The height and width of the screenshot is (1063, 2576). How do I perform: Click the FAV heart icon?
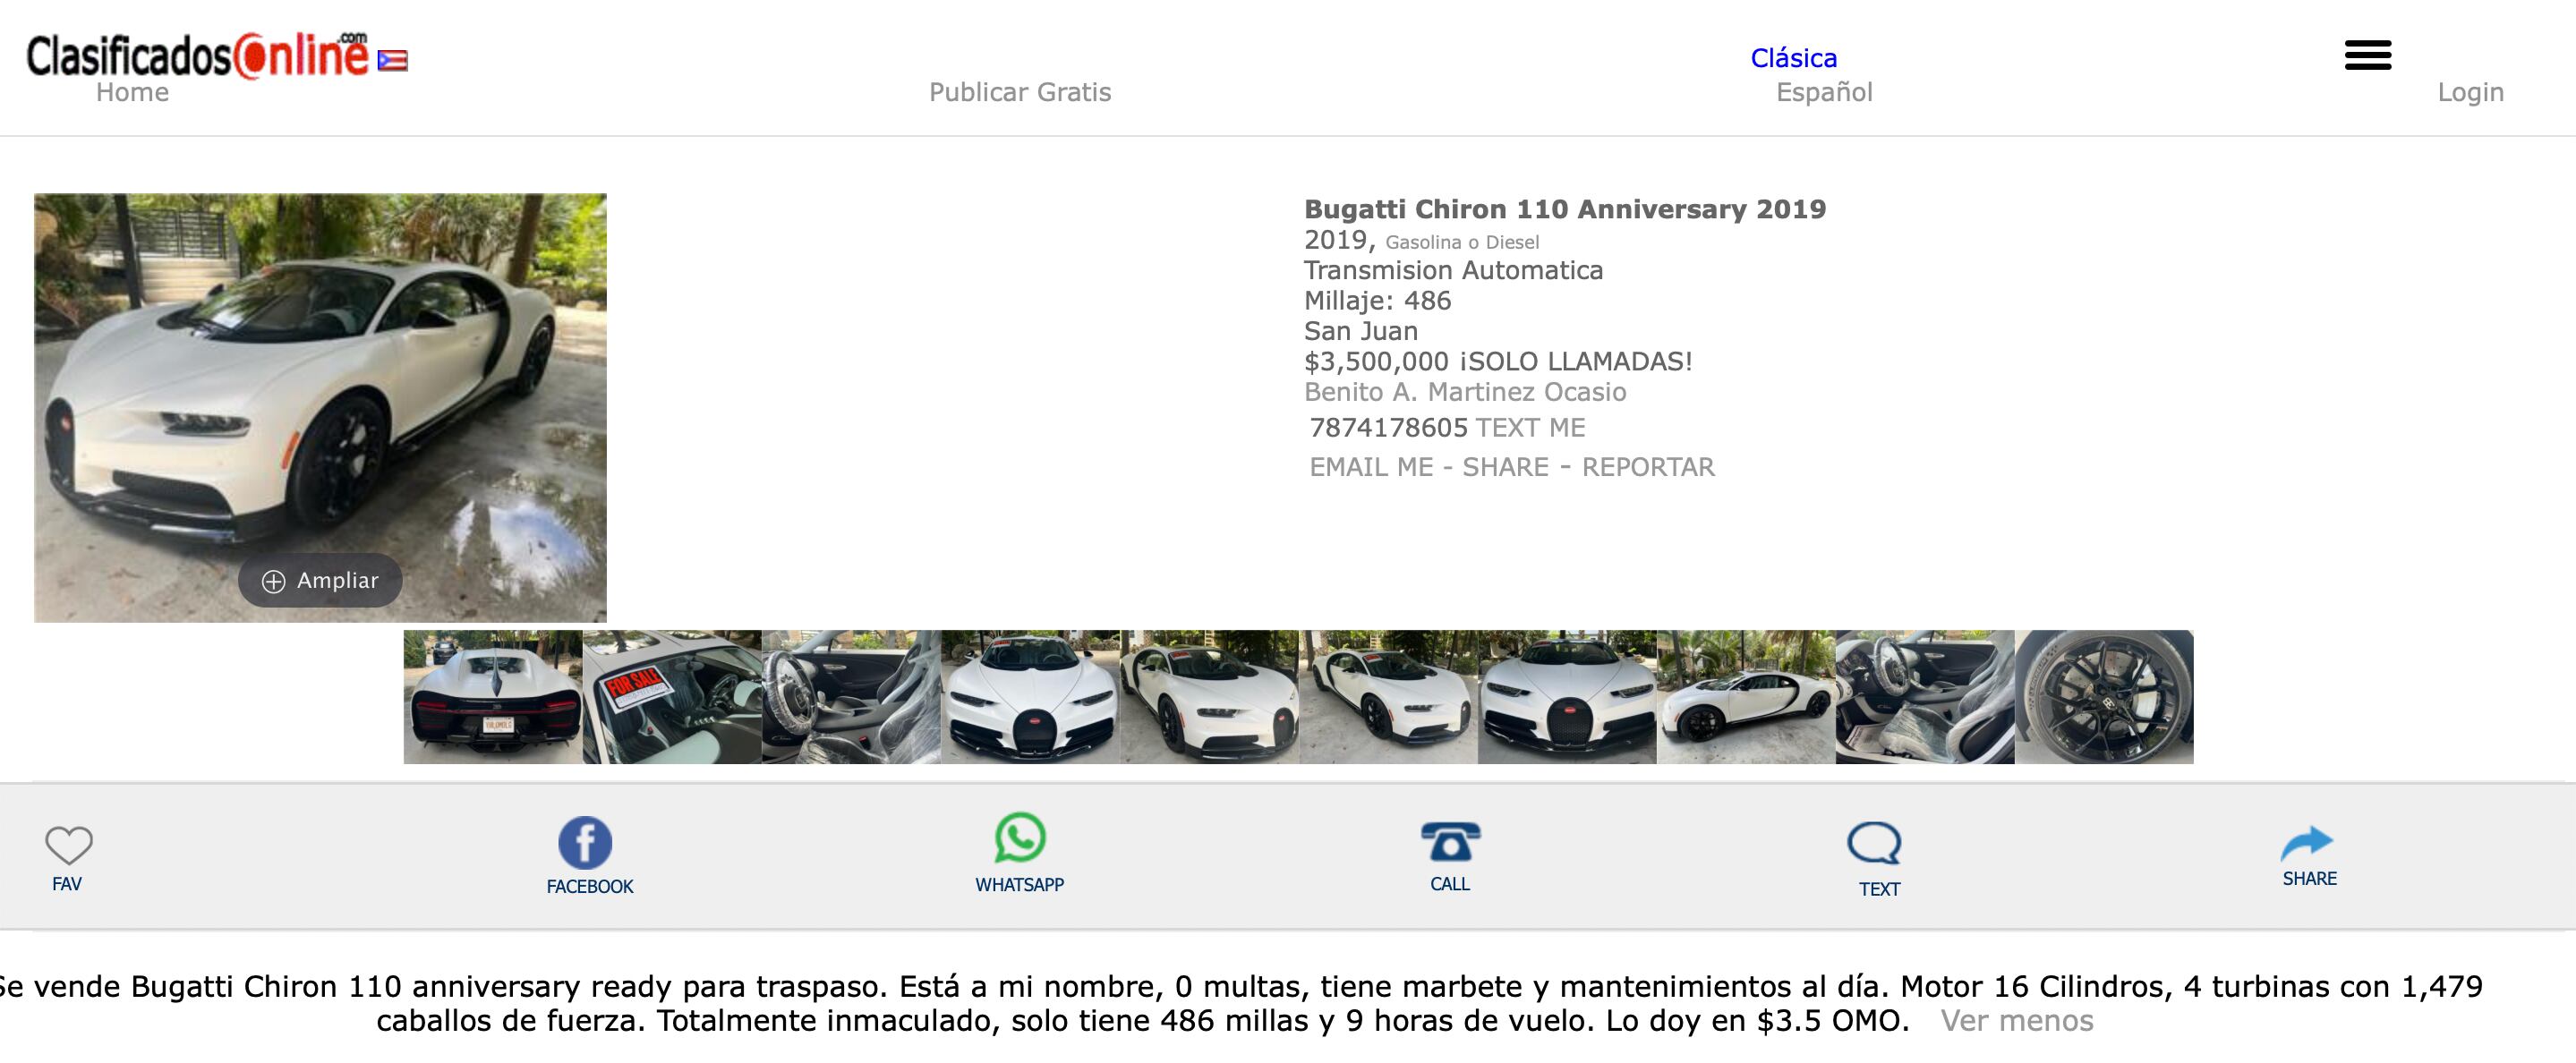tap(68, 845)
